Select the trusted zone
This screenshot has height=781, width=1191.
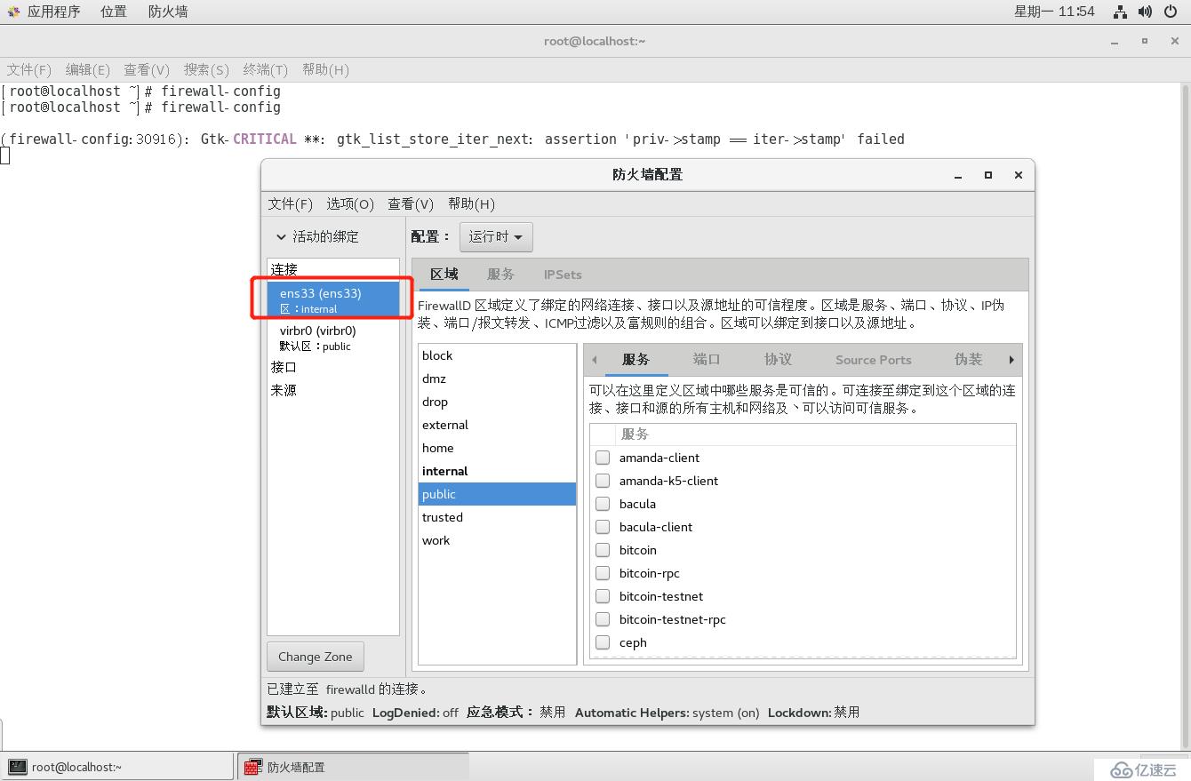[x=497, y=517]
